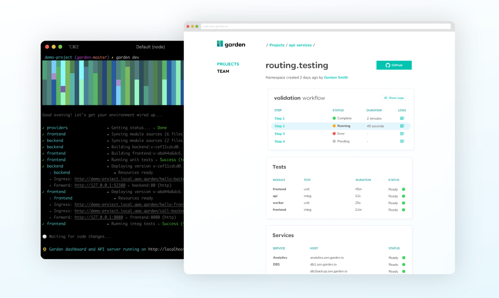Open the Projects breadcrumb link
The height and width of the screenshot is (298, 499).
click(277, 45)
